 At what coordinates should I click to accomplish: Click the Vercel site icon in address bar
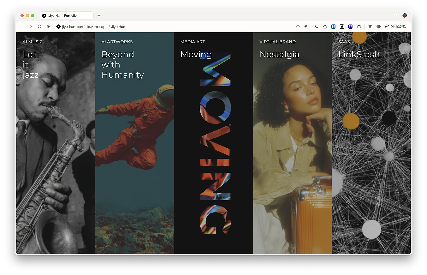point(58,27)
